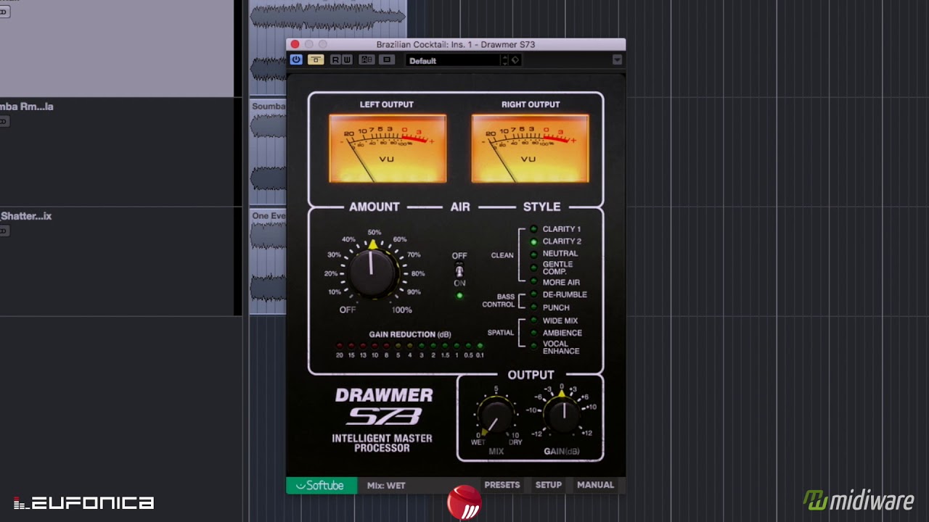Screen dimensions: 929x522
Task: Click the Left Output VU meter
Action: (388, 149)
